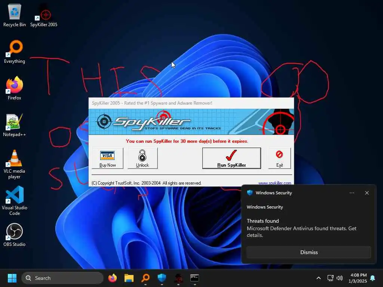Image resolution: width=383 pixels, height=287 pixels.
Task: Switch to SpyKiller app in taskbar
Action: click(x=178, y=278)
